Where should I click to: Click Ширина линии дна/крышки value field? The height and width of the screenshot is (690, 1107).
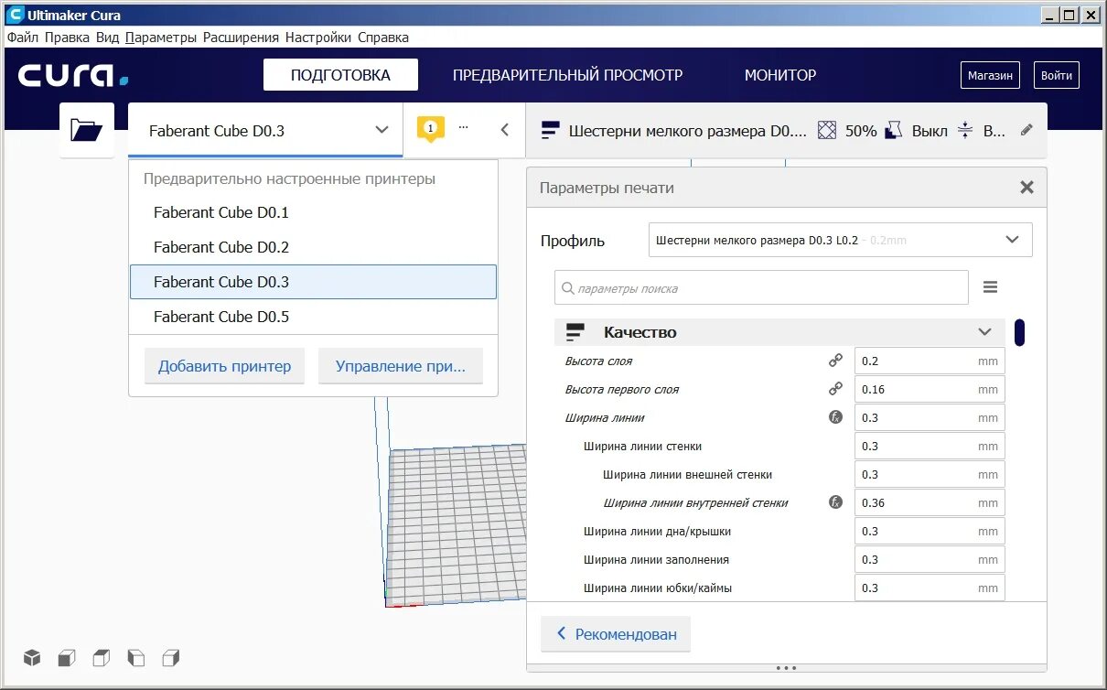[930, 531]
